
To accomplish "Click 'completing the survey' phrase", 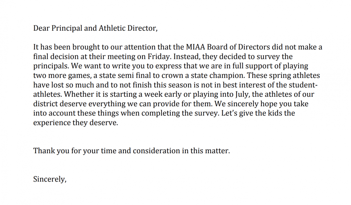I will coord(180,113).
